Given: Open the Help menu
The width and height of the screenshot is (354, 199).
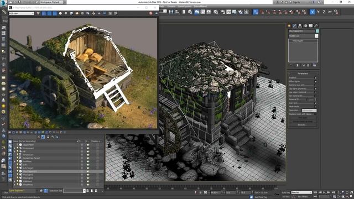Looking at the screenshot, I should tap(162, 7).
